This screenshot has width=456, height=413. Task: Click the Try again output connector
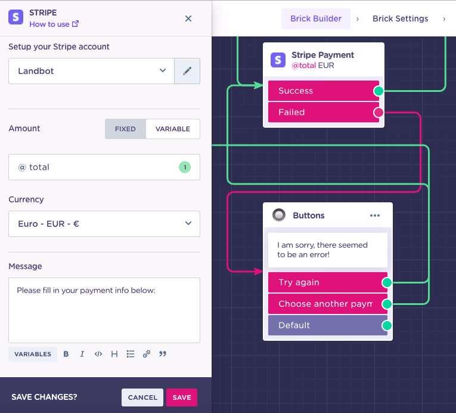pos(387,282)
